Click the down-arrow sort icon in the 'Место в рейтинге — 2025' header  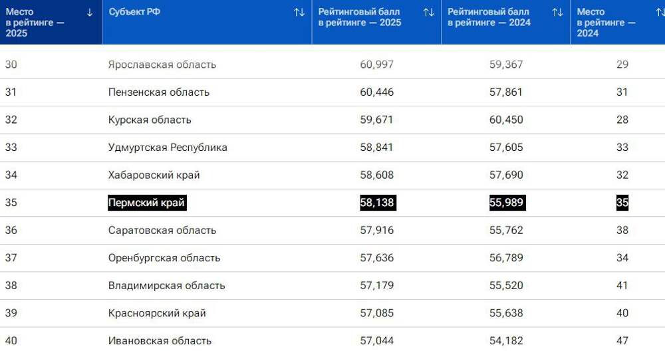pos(90,12)
